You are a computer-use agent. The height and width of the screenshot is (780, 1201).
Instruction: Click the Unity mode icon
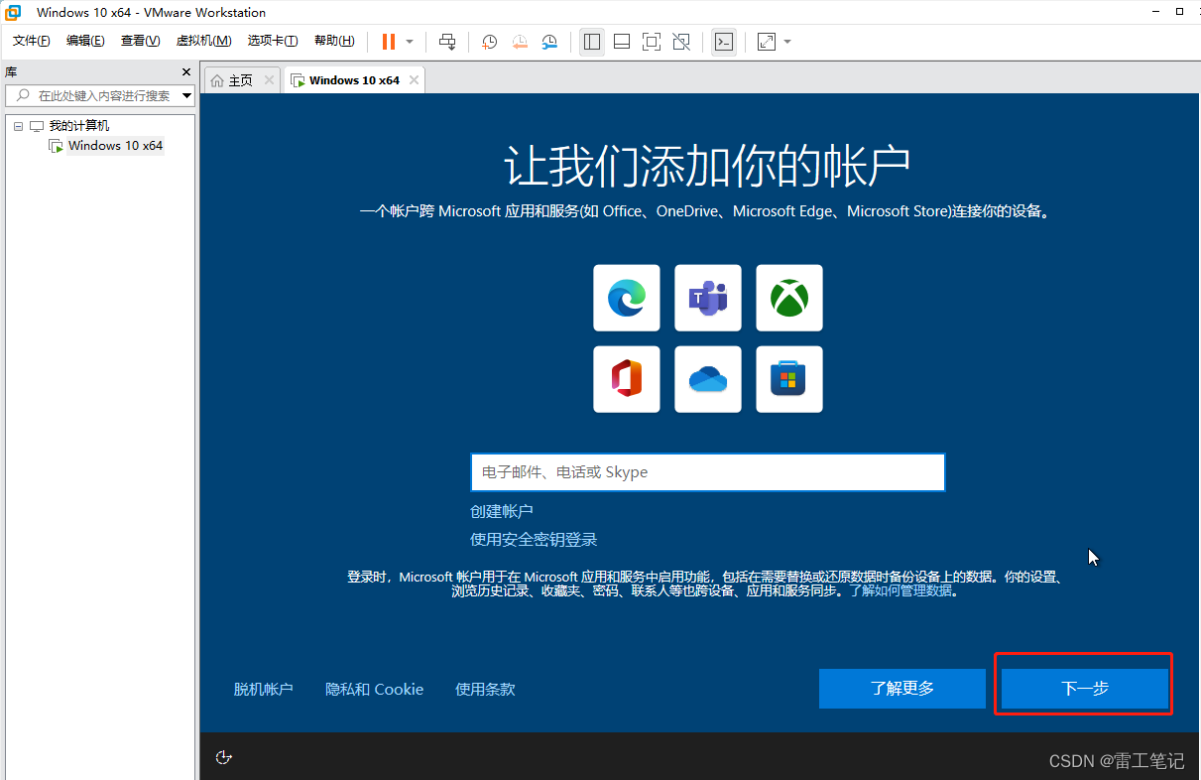(681, 42)
